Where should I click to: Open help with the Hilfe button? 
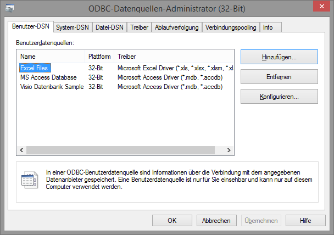pyautogui.click(x=305, y=220)
